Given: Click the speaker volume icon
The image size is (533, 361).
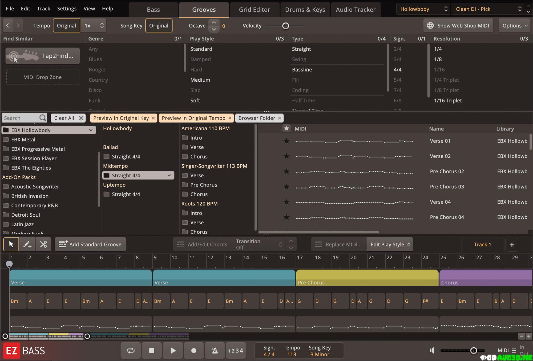Looking at the screenshot, I should [x=432, y=350].
